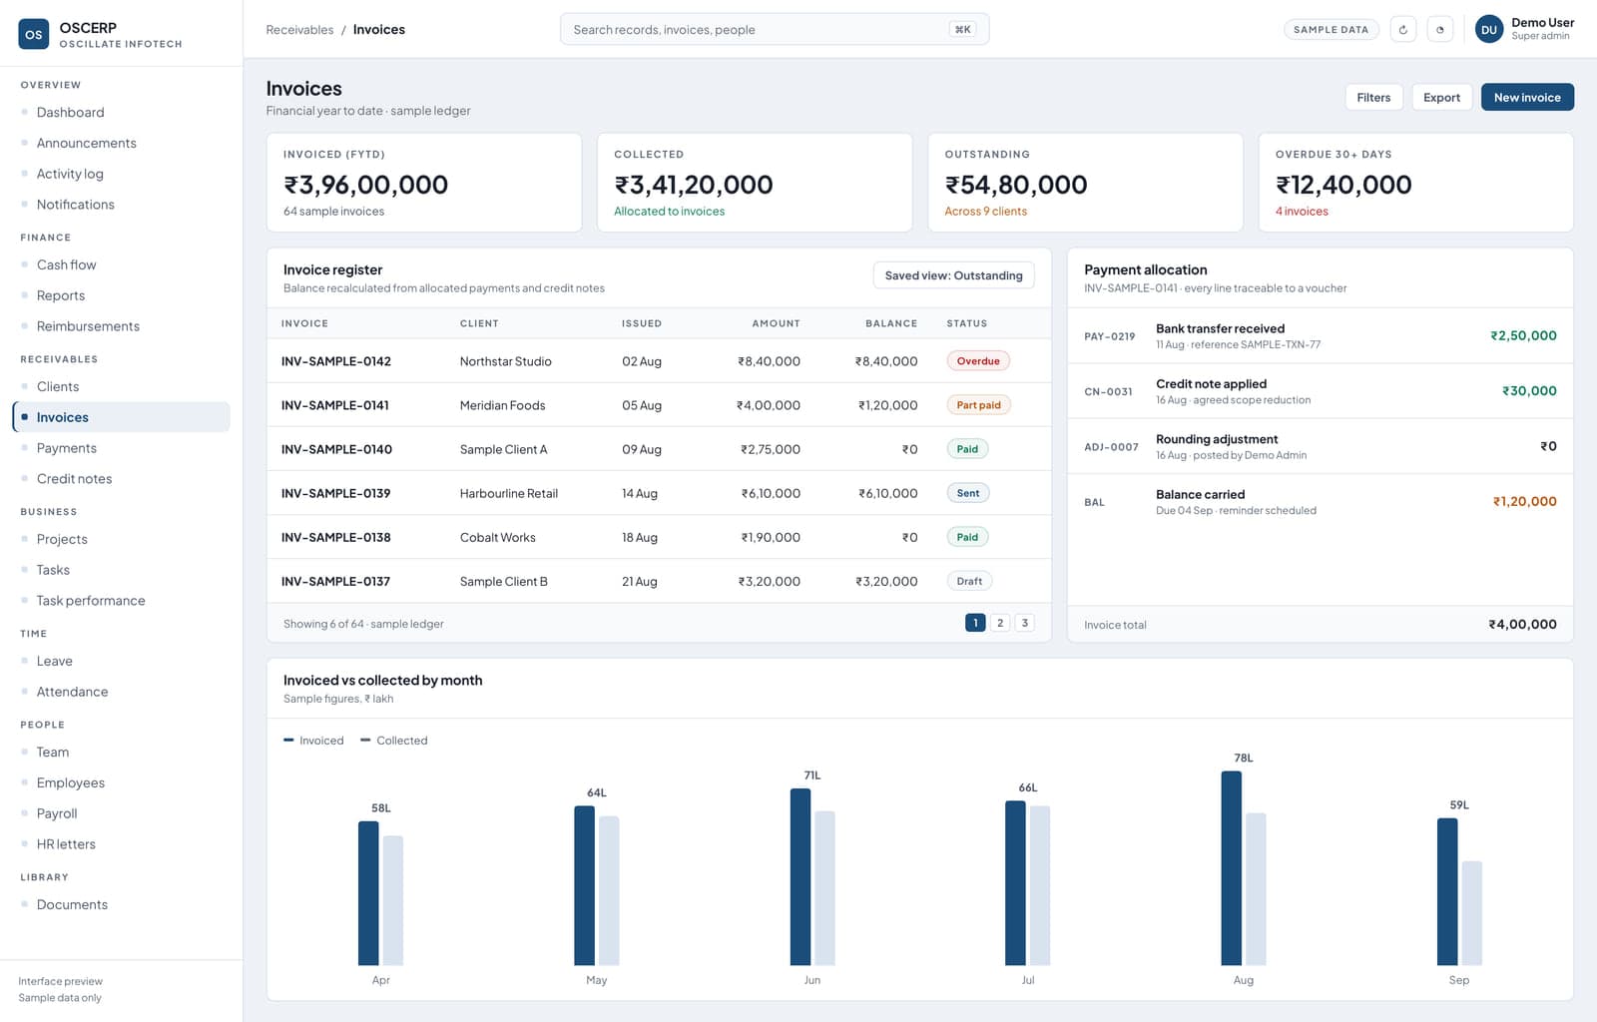Click the Part paid status badge
This screenshot has width=1597, height=1022.
click(978, 405)
